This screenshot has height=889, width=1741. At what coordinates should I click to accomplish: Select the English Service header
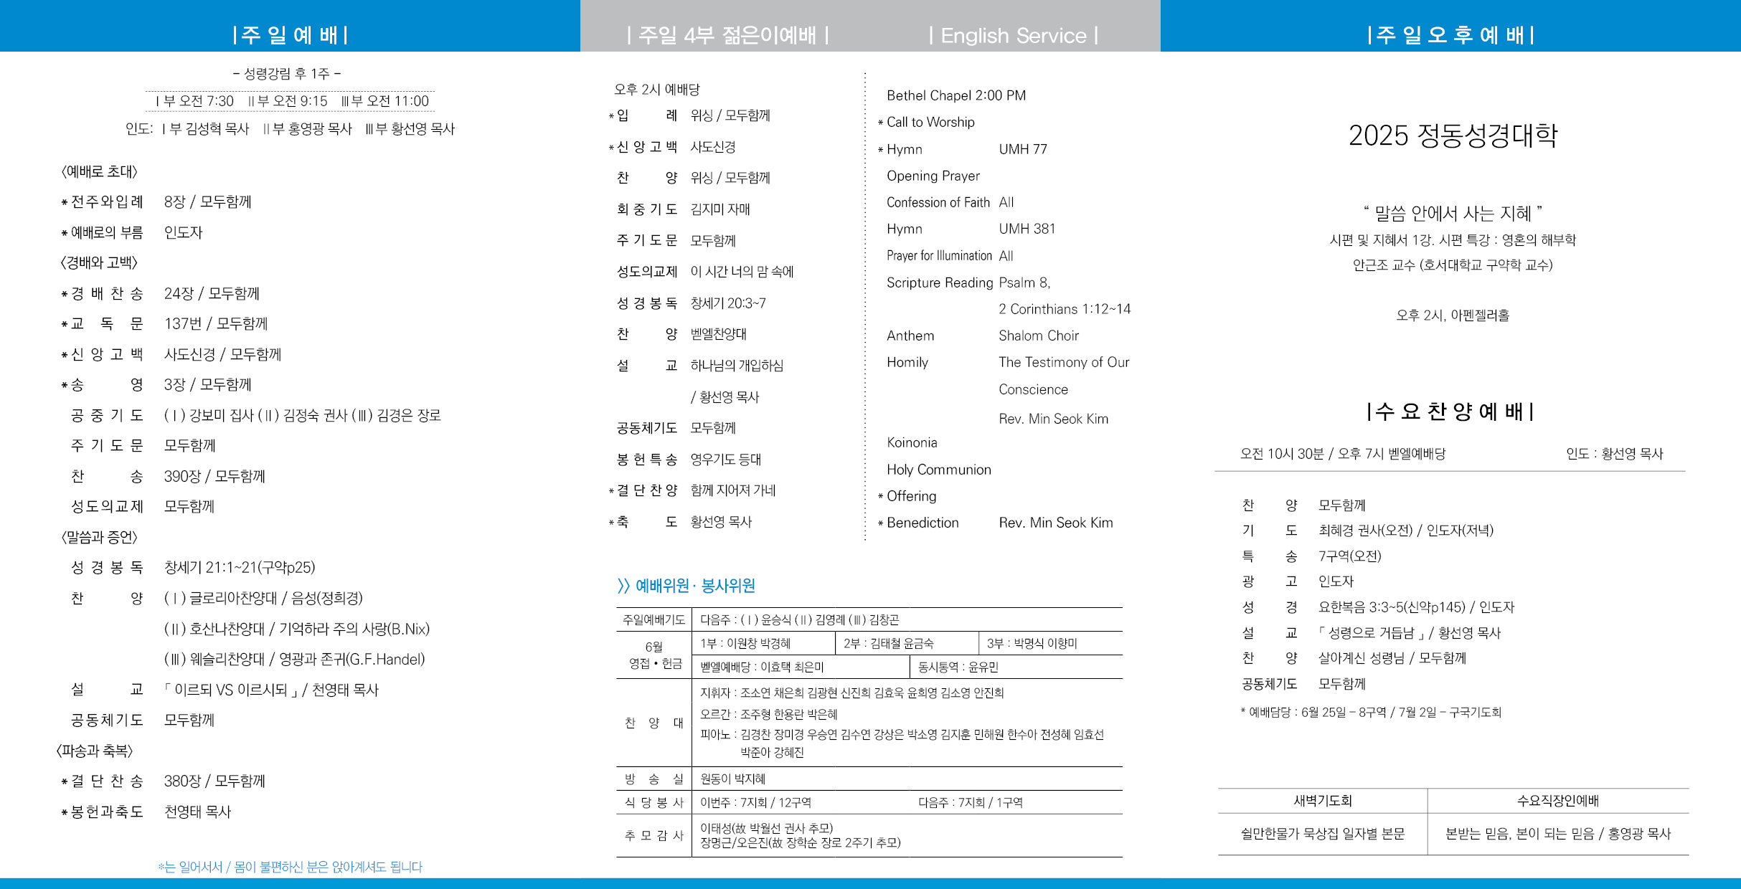pos(1013,35)
